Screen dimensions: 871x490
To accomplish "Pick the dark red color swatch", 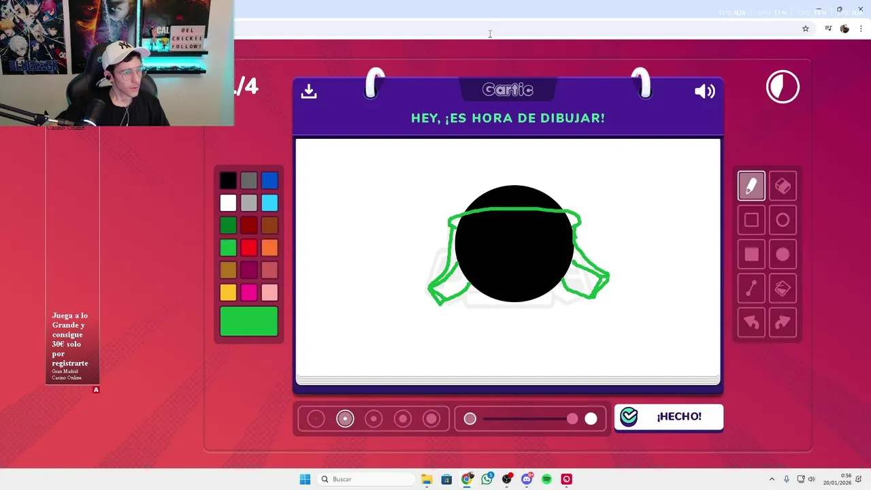I will pos(249,225).
